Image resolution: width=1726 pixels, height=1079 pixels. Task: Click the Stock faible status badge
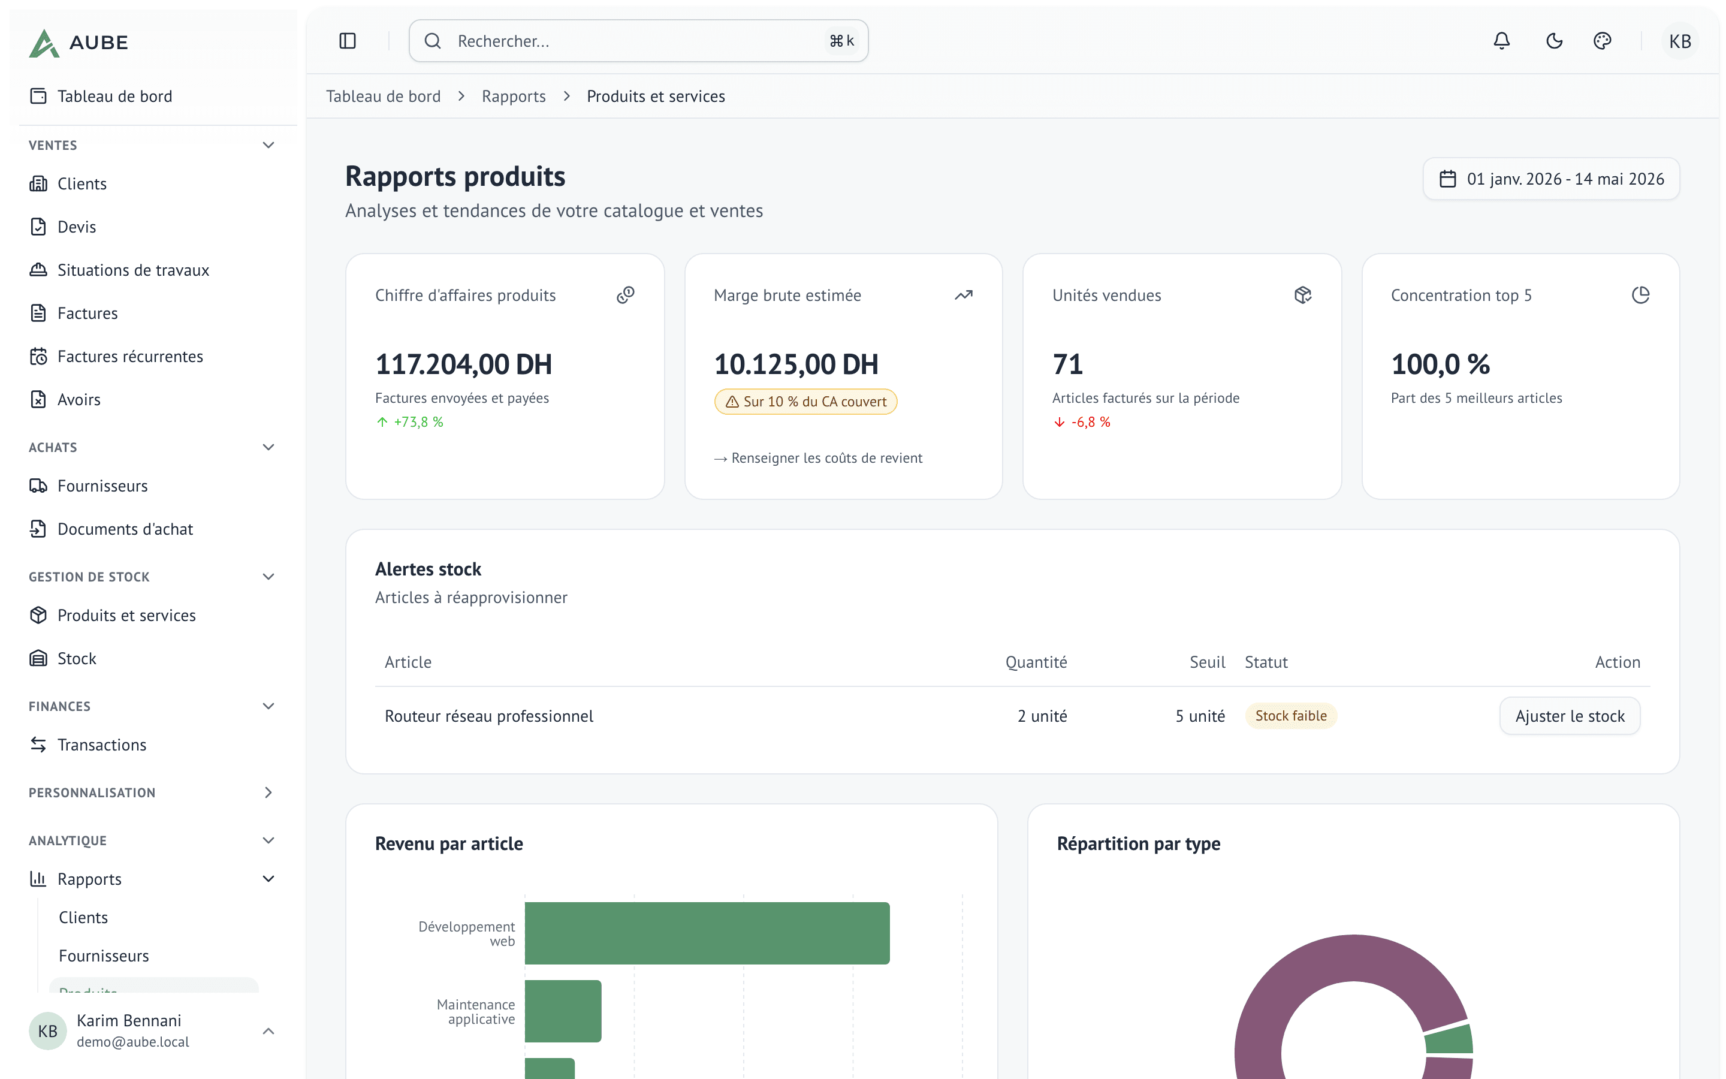(1291, 716)
